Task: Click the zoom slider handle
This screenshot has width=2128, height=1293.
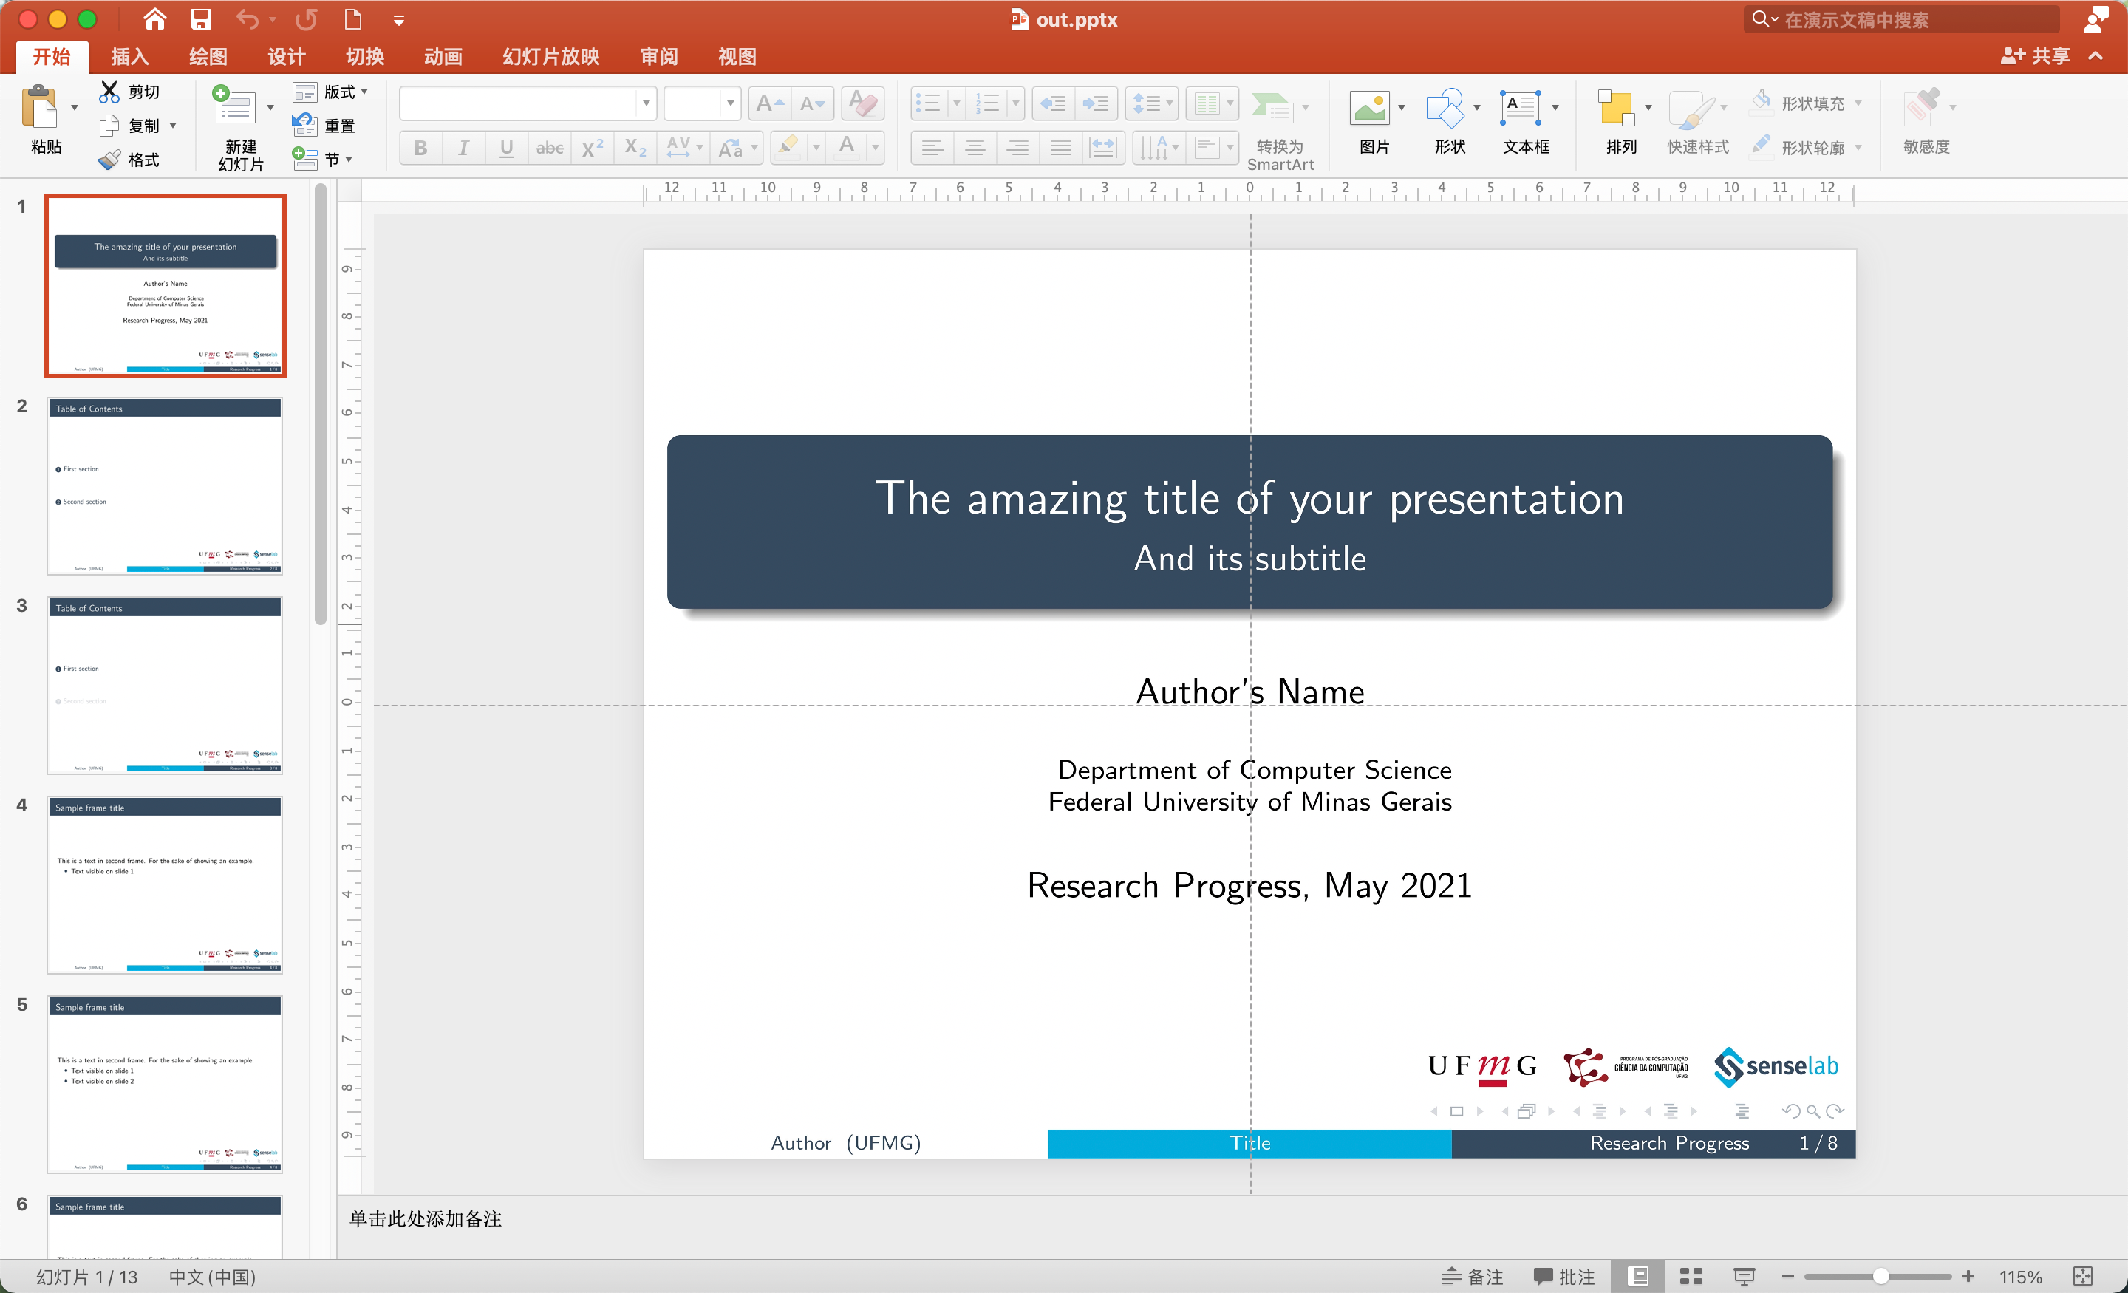Action: (1880, 1276)
